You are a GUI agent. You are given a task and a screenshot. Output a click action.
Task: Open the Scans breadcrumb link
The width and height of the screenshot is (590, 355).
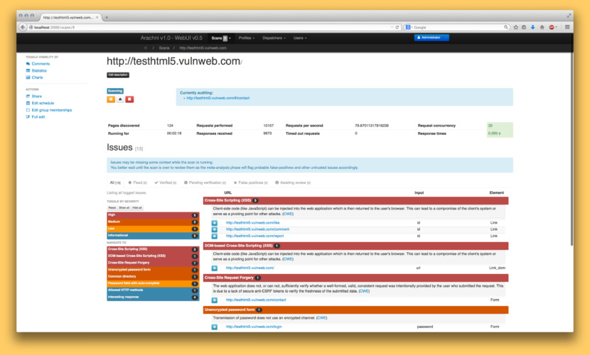[x=163, y=48]
